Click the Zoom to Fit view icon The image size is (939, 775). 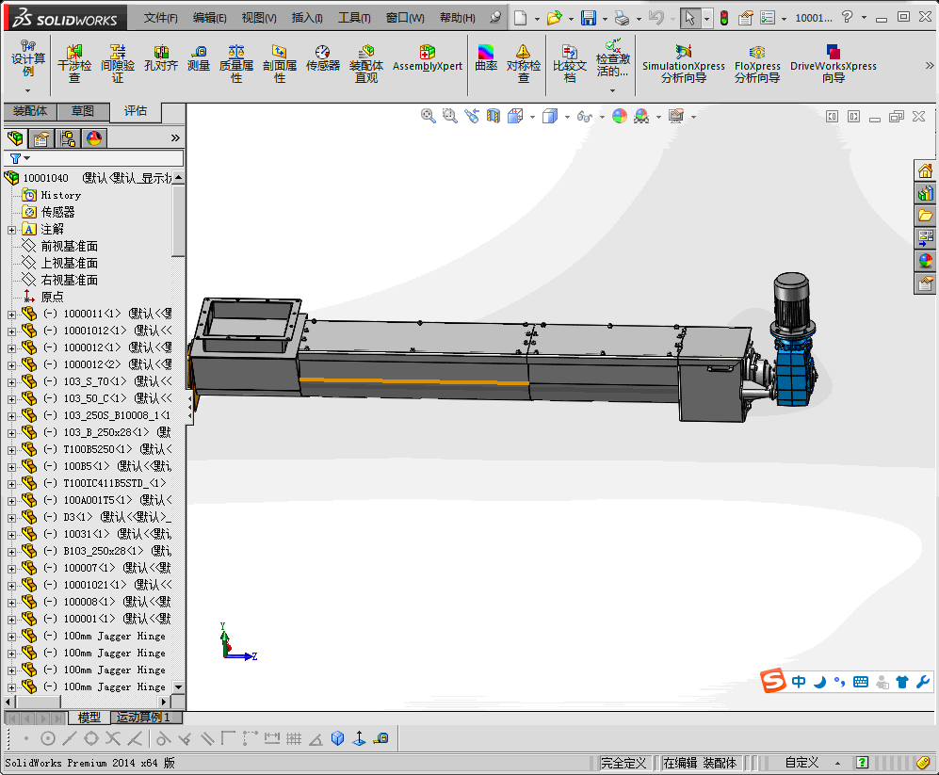429,116
